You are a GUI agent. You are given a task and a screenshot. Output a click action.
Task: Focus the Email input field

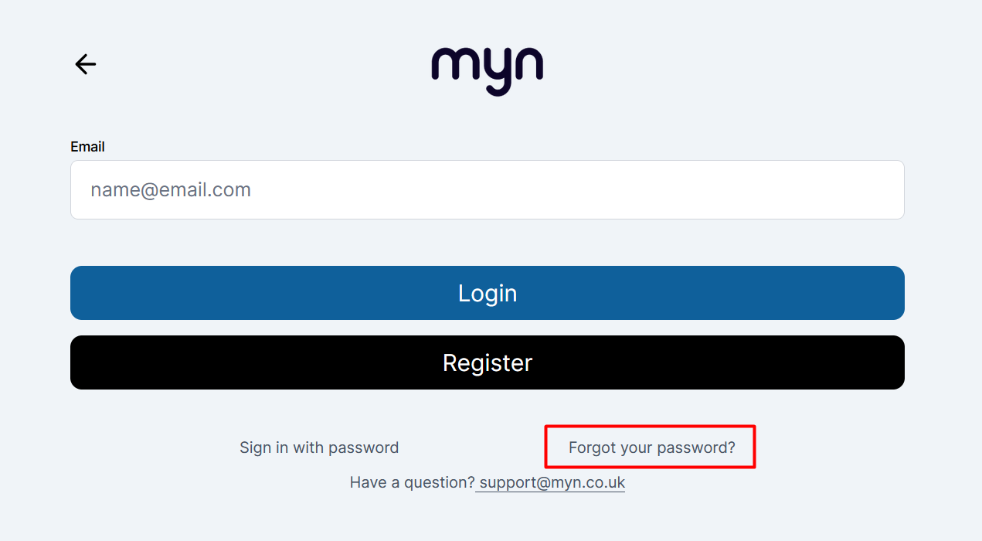click(x=488, y=189)
